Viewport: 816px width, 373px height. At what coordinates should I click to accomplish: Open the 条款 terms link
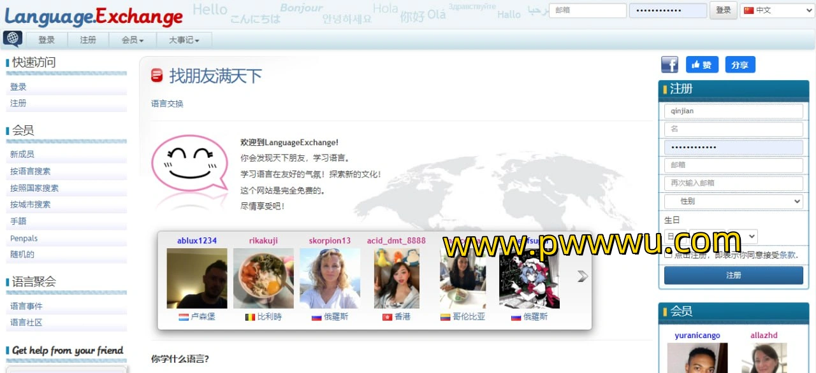(x=787, y=255)
